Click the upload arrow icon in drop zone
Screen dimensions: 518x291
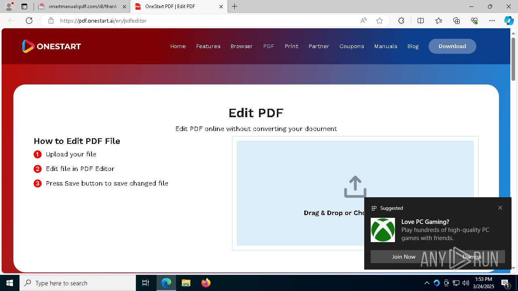tap(355, 187)
